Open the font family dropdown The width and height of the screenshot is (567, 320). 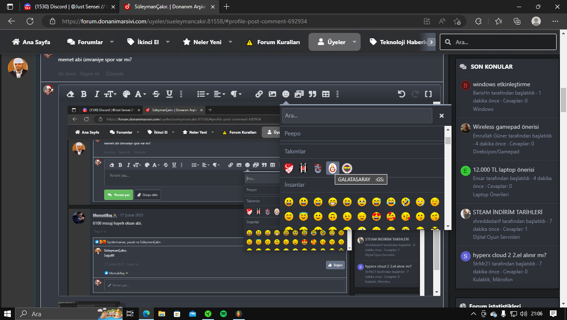pyautogui.click(x=140, y=94)
